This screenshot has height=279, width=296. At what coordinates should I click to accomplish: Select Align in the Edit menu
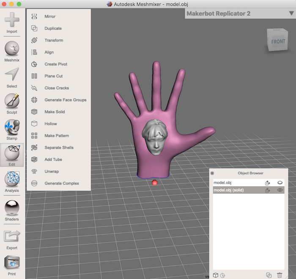click(x=59, y=52)
